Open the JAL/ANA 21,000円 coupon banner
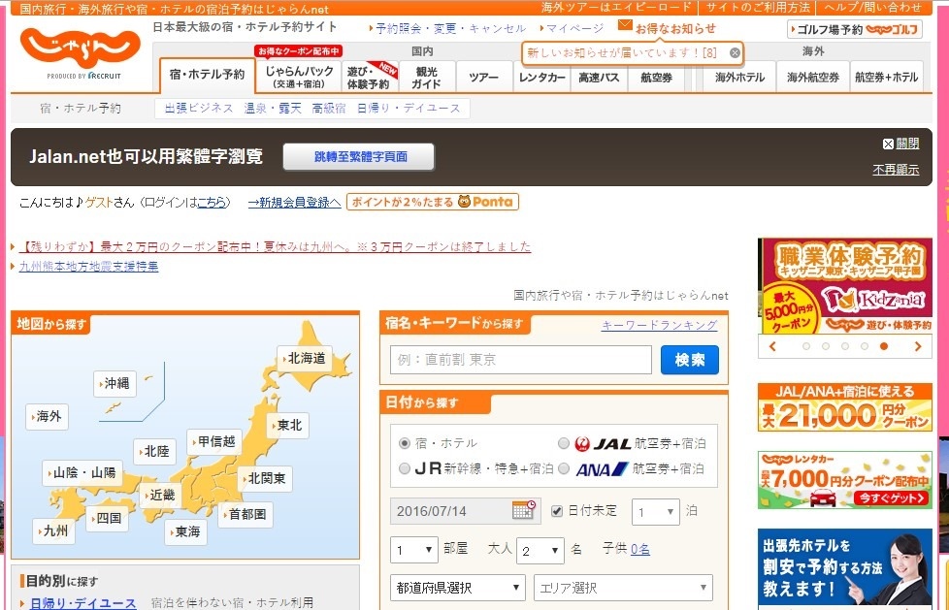 click(845, 407)
